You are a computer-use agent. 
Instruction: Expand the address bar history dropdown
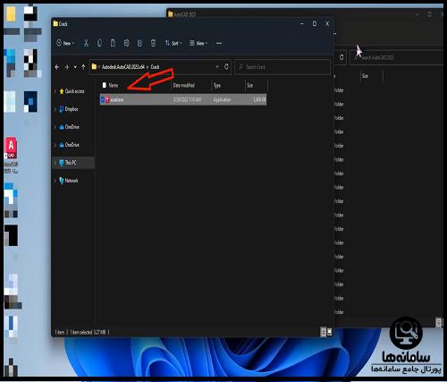pyautogui.click(x=217, y=67)
